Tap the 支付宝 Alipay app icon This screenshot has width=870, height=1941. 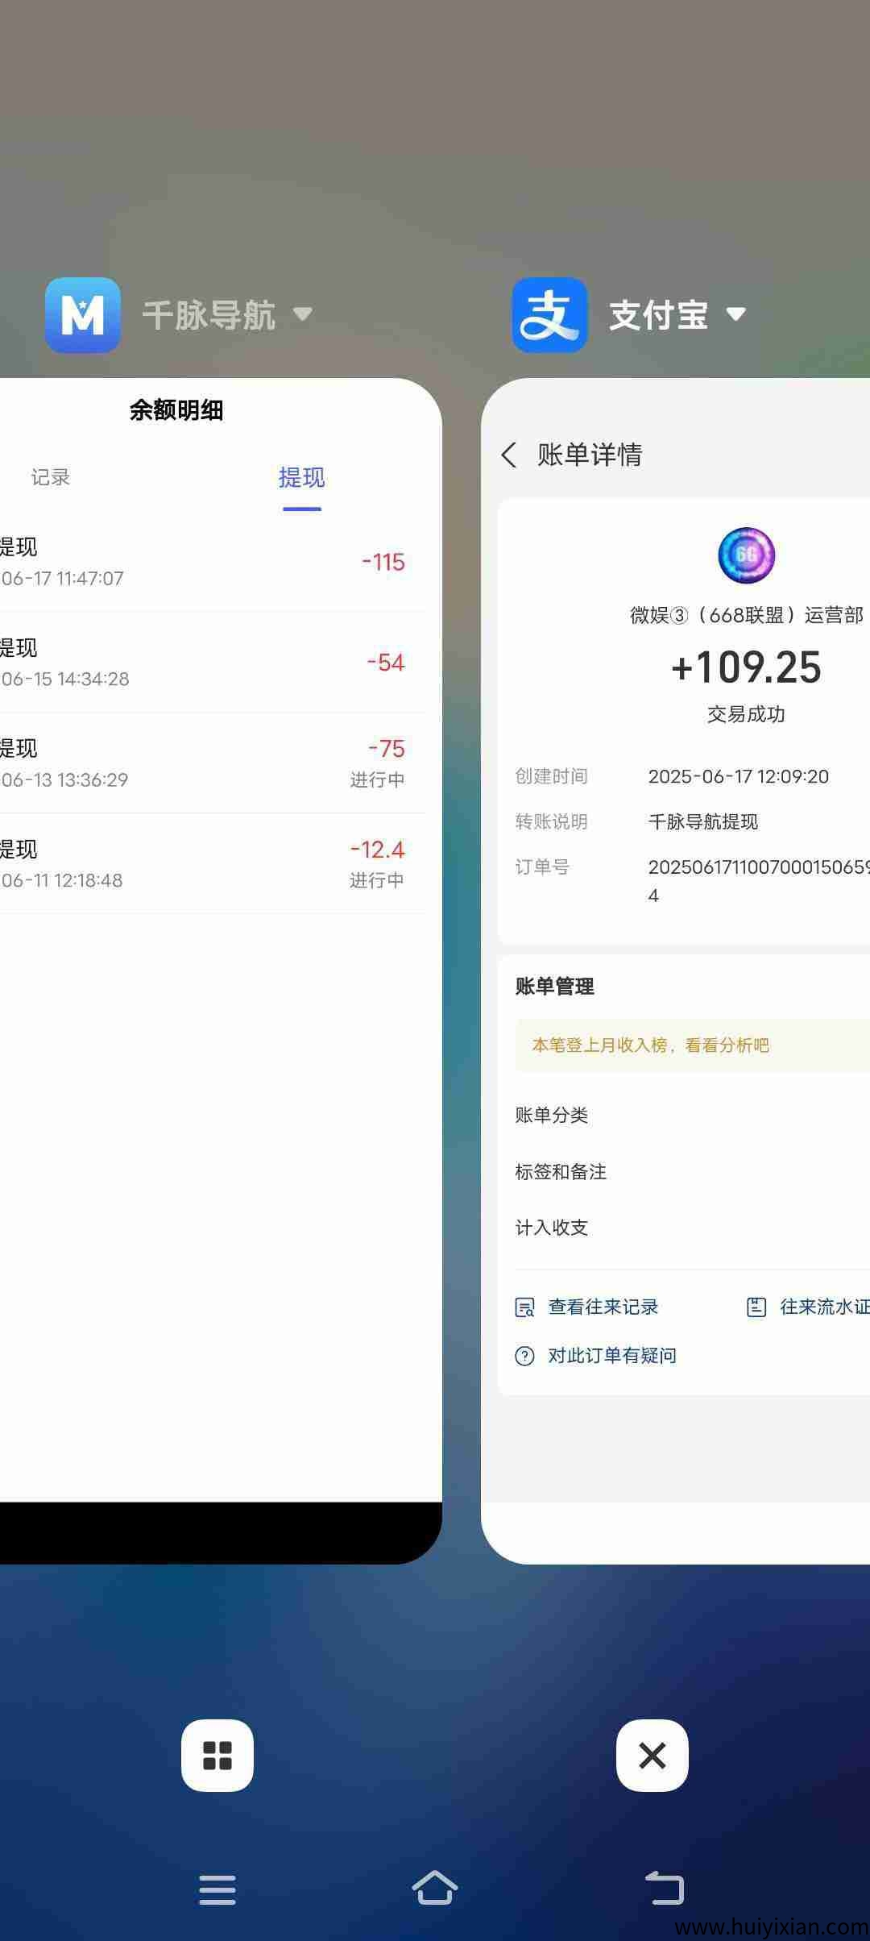pos(549,315)
